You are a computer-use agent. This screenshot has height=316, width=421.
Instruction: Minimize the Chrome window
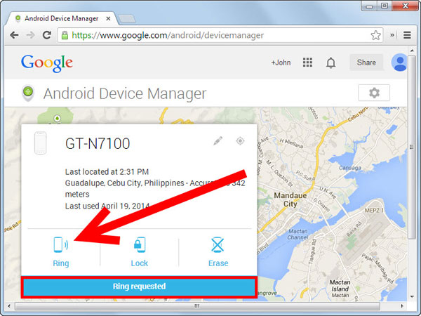coord(370,6)
